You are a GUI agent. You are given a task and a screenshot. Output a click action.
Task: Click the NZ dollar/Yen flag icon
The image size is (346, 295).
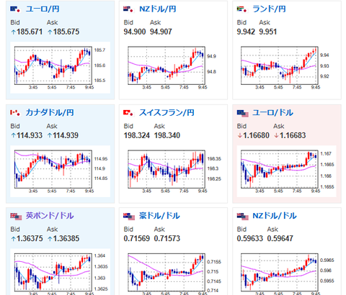(128, 9)
